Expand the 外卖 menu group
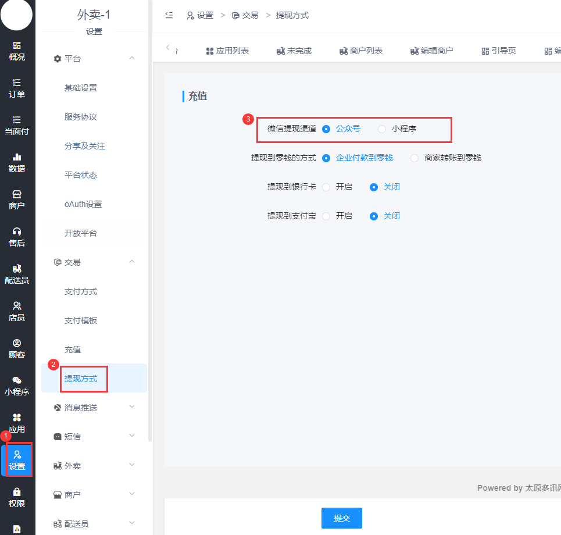Viewport: 561px width, 535px height. tap(132, 465)
